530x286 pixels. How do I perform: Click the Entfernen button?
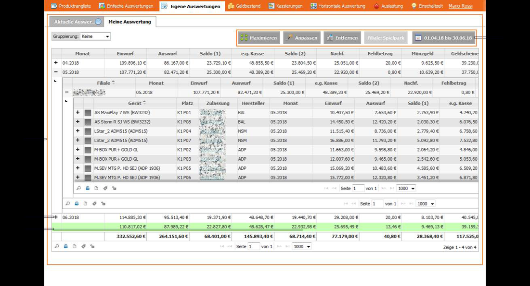342,38
